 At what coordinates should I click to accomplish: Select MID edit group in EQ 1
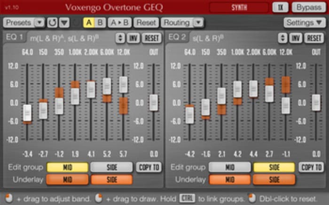[68, 168]
